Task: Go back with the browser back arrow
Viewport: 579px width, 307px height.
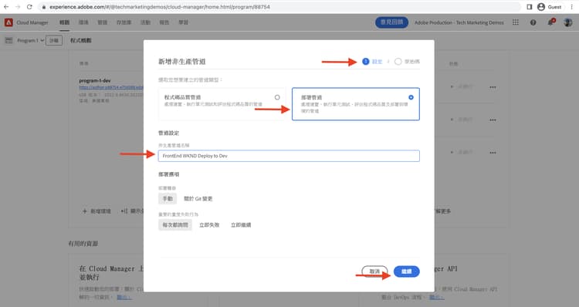Action: (6, 7)
